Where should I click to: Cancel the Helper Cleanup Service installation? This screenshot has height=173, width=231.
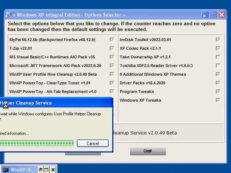[93, 143]
